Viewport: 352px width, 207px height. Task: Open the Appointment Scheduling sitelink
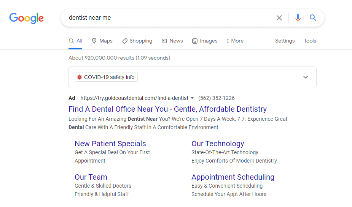tap(233, 177)
